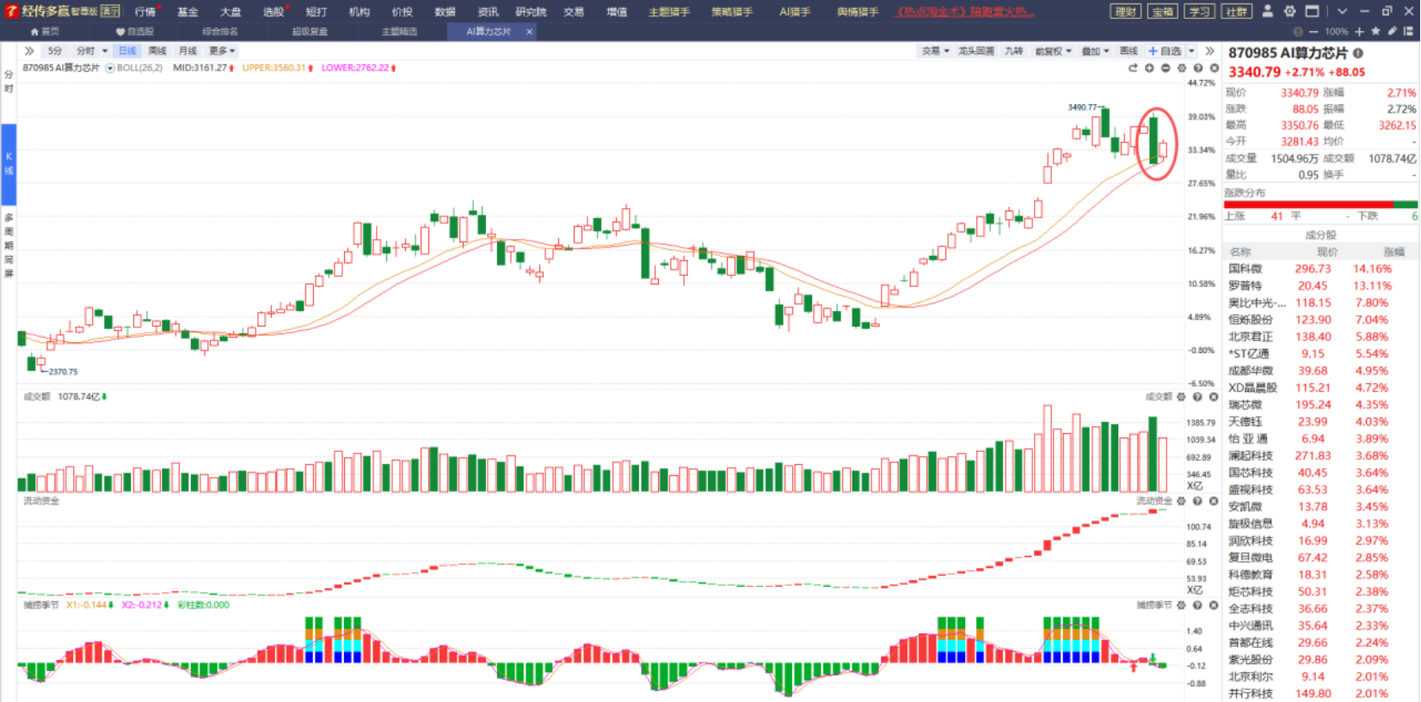This screenshot has width=1421, height=702.
Task: Toggle the 5分 period view
Action: pos(55,52)
